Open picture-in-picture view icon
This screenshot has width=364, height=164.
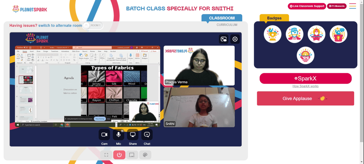(x=223, y=39)
